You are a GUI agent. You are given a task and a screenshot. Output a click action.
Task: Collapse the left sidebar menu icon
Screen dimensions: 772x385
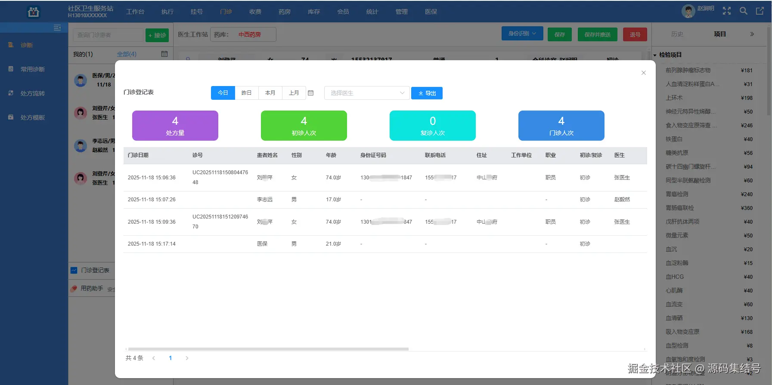pos(57,28)
